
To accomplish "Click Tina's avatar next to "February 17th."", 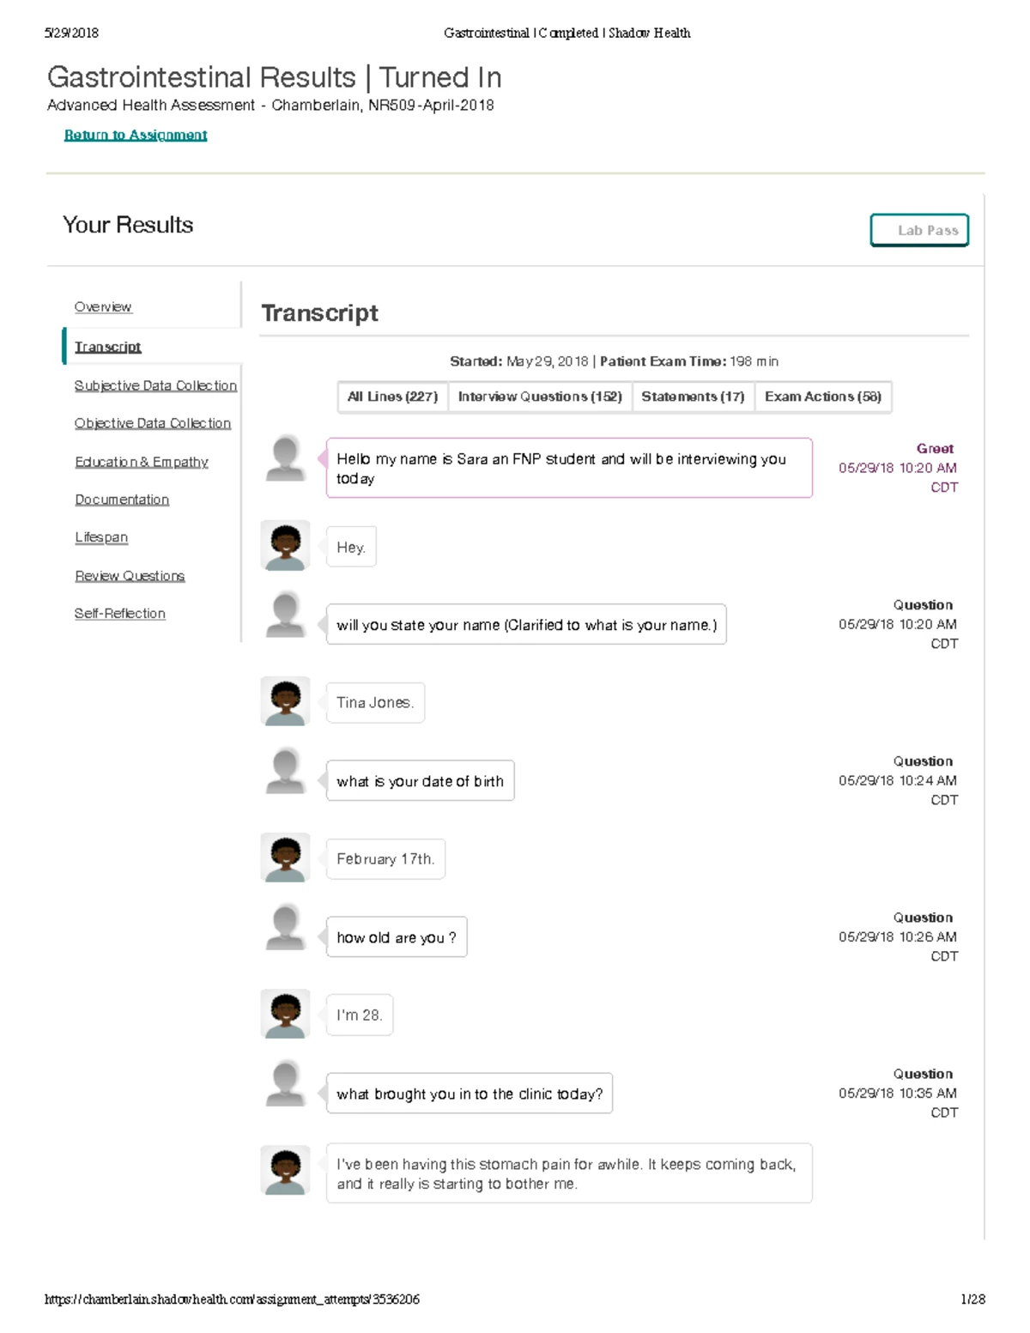I will pos(285,857).
